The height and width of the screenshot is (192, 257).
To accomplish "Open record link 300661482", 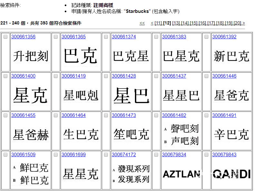I will (x=174, y=115).
